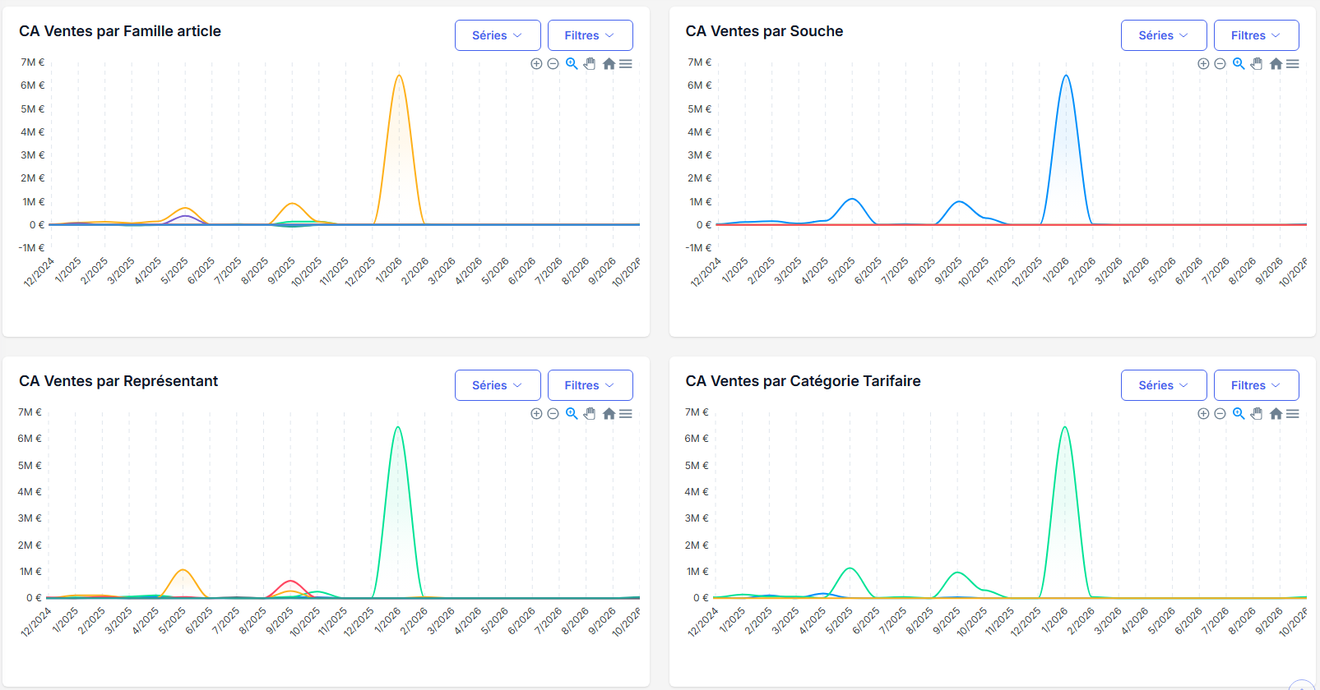1320x690 pixels.
Task: Zoom in on Famille article chart
Action: pyautogui.click(x=536, y=64)
